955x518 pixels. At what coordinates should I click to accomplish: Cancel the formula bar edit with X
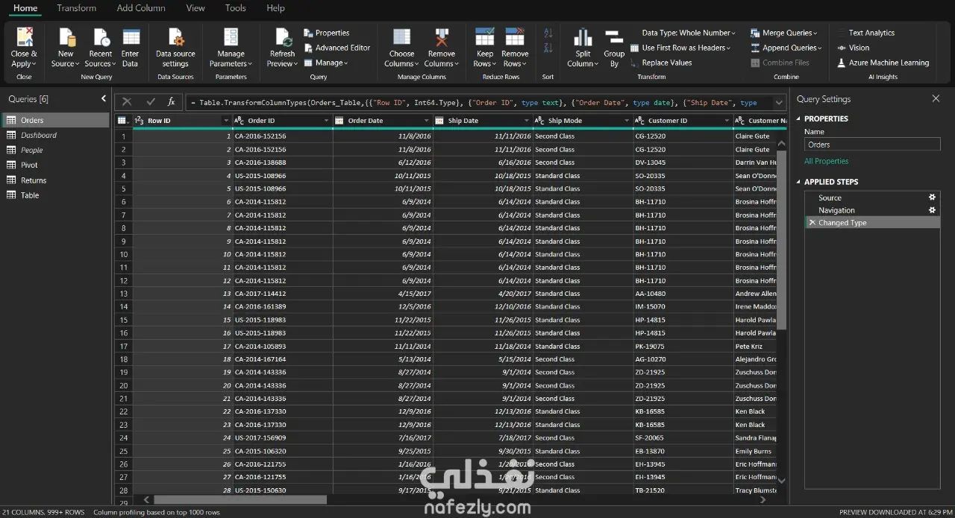[127, 102]
